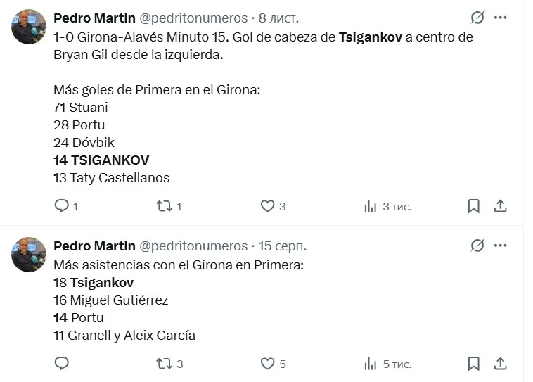Image resolution: width=533 pixels, height=382 pixels.
Task: Open the 15 серп. tweet date link
Action: coord(282,246)
